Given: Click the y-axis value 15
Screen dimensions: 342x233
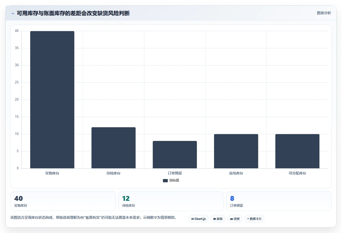Looking at the screenshot, I should [17, 117].
